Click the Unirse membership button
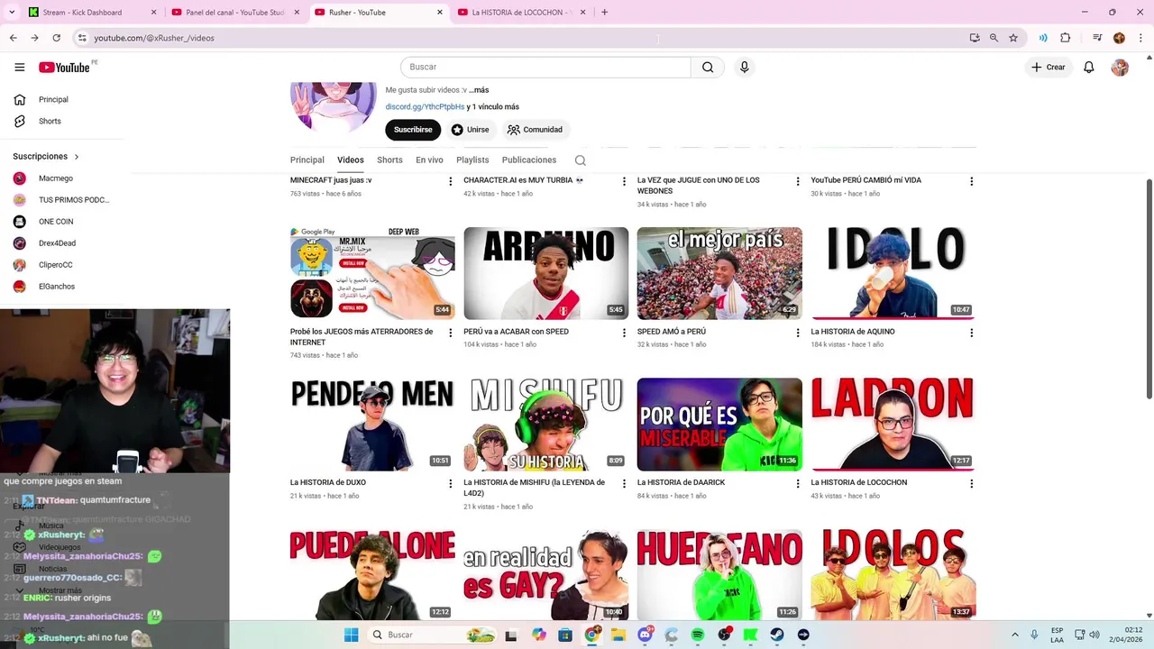1154x649 pixels. click(x=470, y=130)
